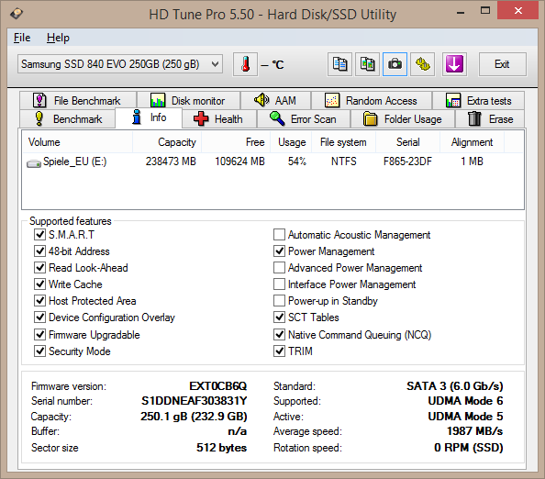The width and height of the screenshot is (545, 479).
Task: Click the drive icon next to Spiele_EU (E:)
Action: pyautogui.click(x=34, y=162)
